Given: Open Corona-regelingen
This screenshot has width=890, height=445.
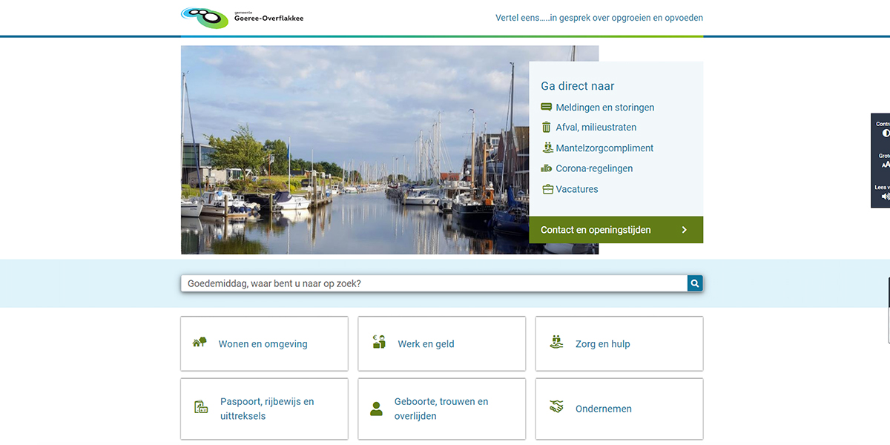Looking at the screenshot, I should [x=594, y=168].
